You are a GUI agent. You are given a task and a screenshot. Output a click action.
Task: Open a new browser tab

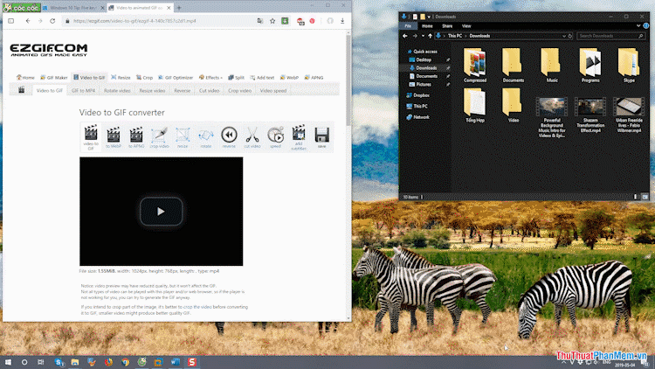(179, 8)
